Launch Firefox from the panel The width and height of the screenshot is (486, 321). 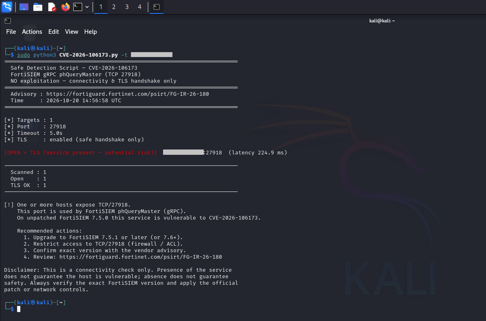point(65,7)
